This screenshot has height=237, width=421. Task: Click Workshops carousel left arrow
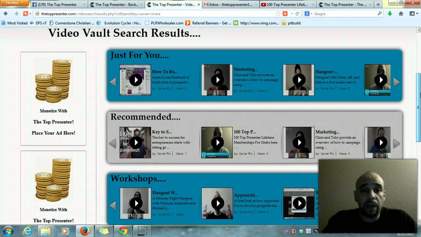point(112,205)
